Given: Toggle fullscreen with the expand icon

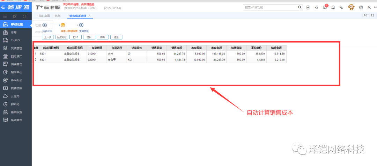Looking at the screenshot, I should 372,15.
